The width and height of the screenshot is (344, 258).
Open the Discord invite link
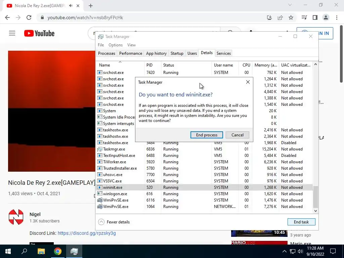click(x=87, y=233)
